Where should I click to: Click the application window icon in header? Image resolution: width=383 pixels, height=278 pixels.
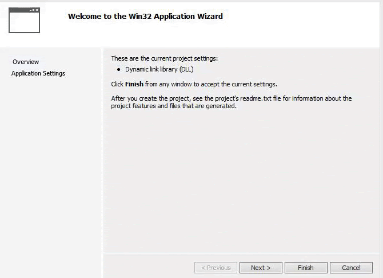24,20
